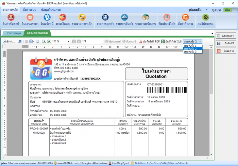Click product code PRO-61000007
238x166 pixels.
(x=39, y=128)
